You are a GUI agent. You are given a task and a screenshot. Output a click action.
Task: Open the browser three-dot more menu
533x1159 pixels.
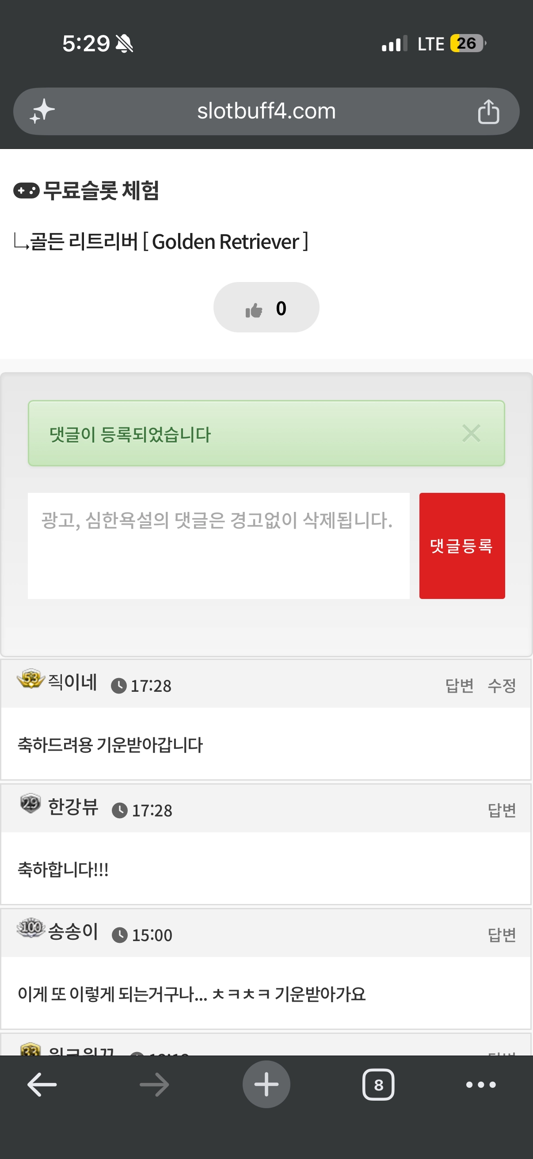[x=481, y=1085]
